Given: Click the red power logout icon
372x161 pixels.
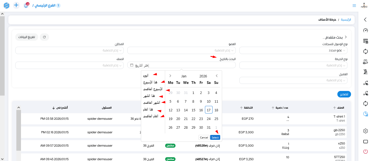Looking at the screenshot, I should tap(365, 151).
